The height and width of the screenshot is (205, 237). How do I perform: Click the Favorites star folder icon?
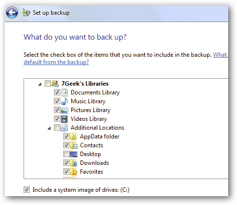74,172
